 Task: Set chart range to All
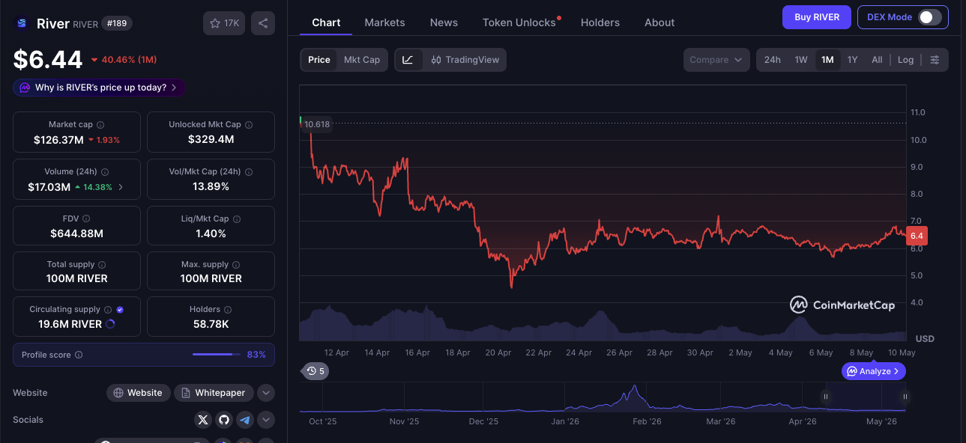[877, 60]
